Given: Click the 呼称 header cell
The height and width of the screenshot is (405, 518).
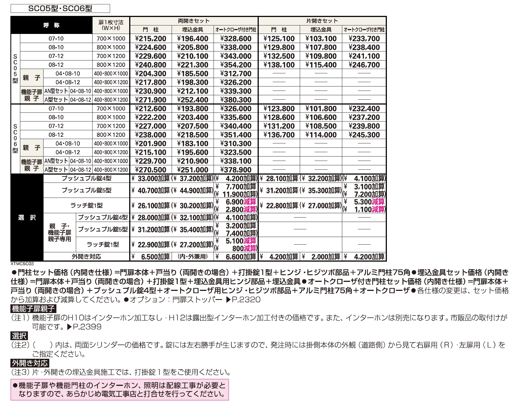Looking at the screenshot, I should coord(51,25).
